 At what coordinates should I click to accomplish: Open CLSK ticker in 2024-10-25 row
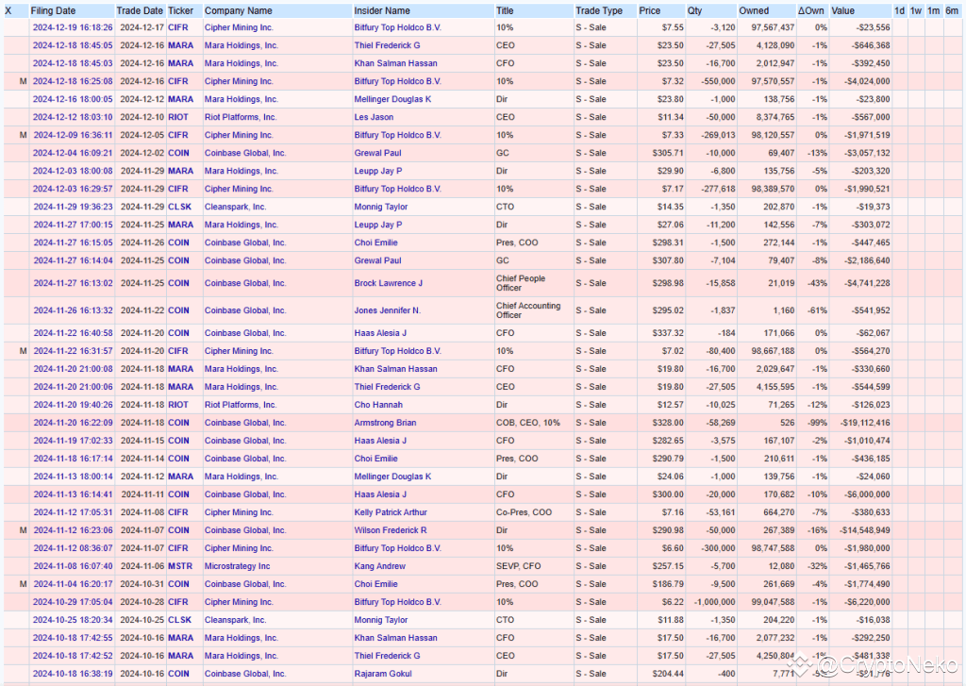[179, 620]
